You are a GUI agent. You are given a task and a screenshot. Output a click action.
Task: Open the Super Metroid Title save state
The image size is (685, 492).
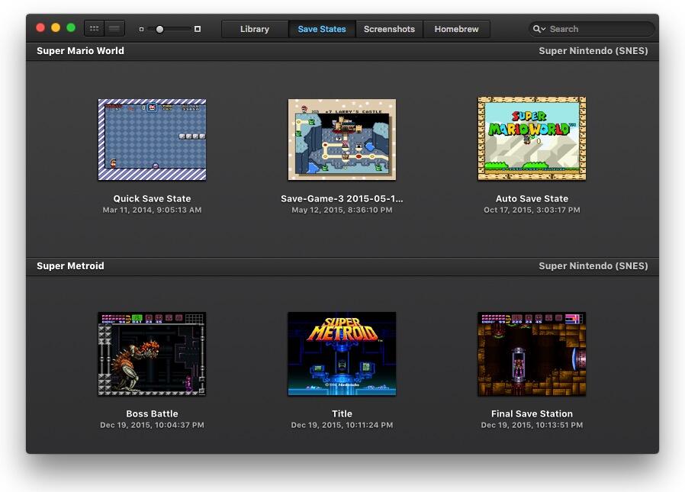click(x=342, y=354)
